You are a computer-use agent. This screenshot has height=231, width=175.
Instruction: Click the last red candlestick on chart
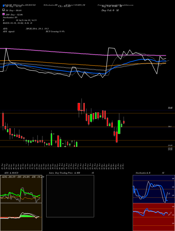[124, 122]
